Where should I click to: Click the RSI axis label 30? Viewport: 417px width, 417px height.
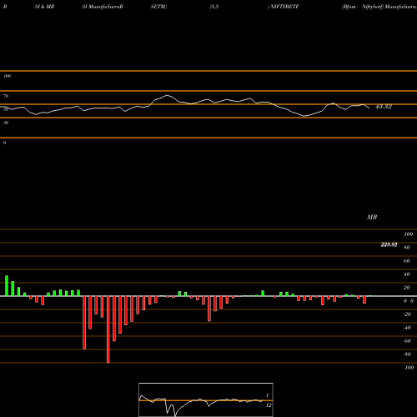tap(6, 123)
